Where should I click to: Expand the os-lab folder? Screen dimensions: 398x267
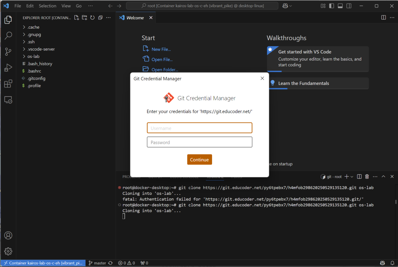(33, 56)
